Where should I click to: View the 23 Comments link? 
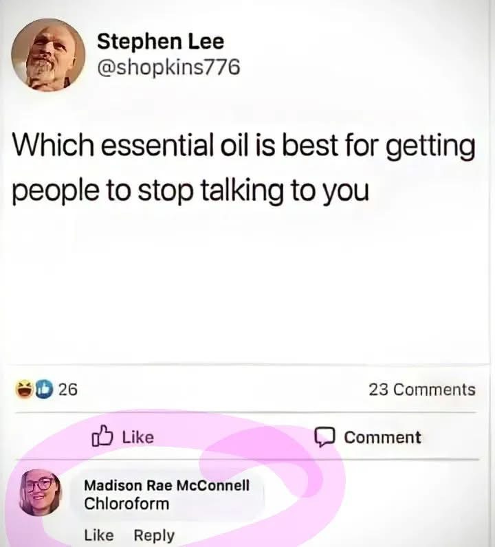pyautogui.click(x=422, y=390)
